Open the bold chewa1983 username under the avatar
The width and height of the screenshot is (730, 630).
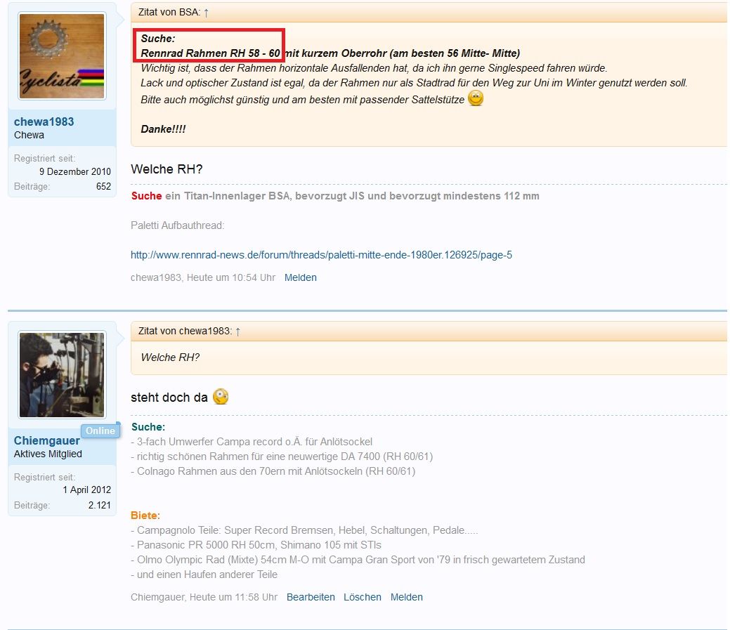click(x=44, y=122)
